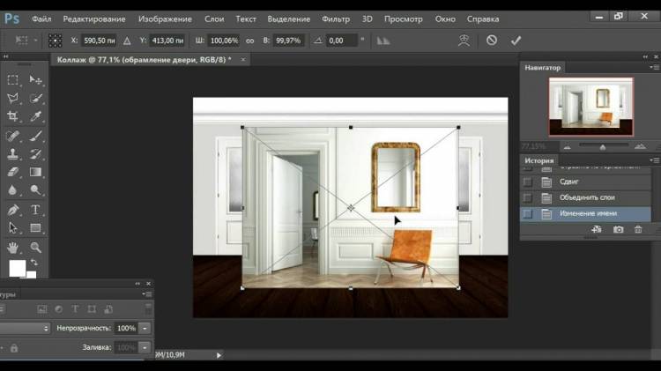Screen dimensions: 661x371
Task: Open the Изображение menu
Action: (165, 19)
